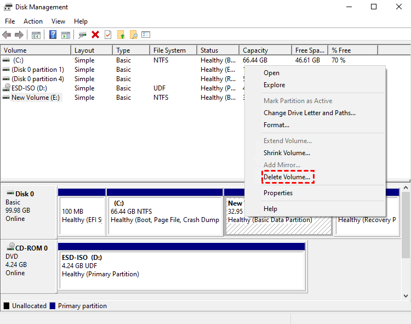
Task: Click the red X Delete toolbar icon
Action: point(95,35)
